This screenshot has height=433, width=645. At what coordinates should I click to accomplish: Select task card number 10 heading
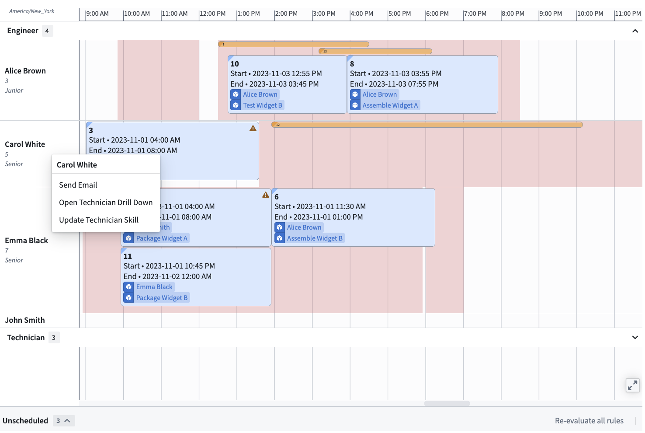click(x=235, y=64)
